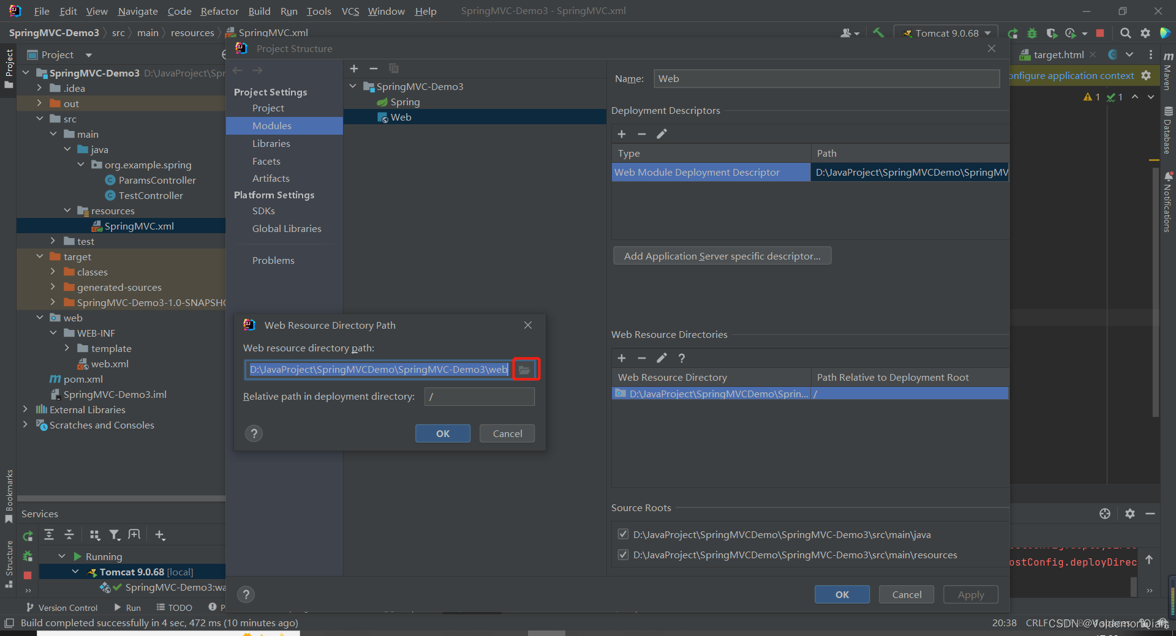
Task: Open the TODO tool window tab
Action: pos(175,608)
